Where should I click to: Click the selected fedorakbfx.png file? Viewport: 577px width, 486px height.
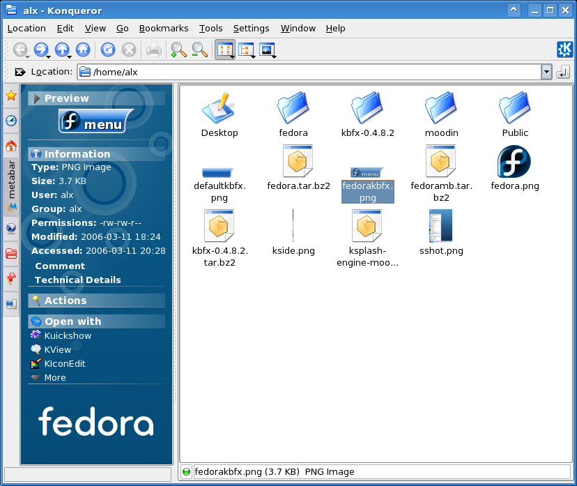tap(367, 185)
